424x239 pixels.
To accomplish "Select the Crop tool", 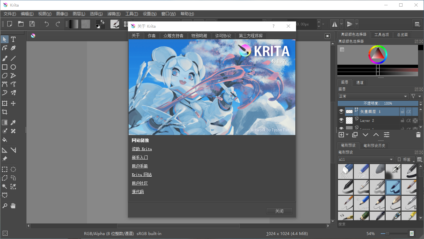I will coord(5,112).
